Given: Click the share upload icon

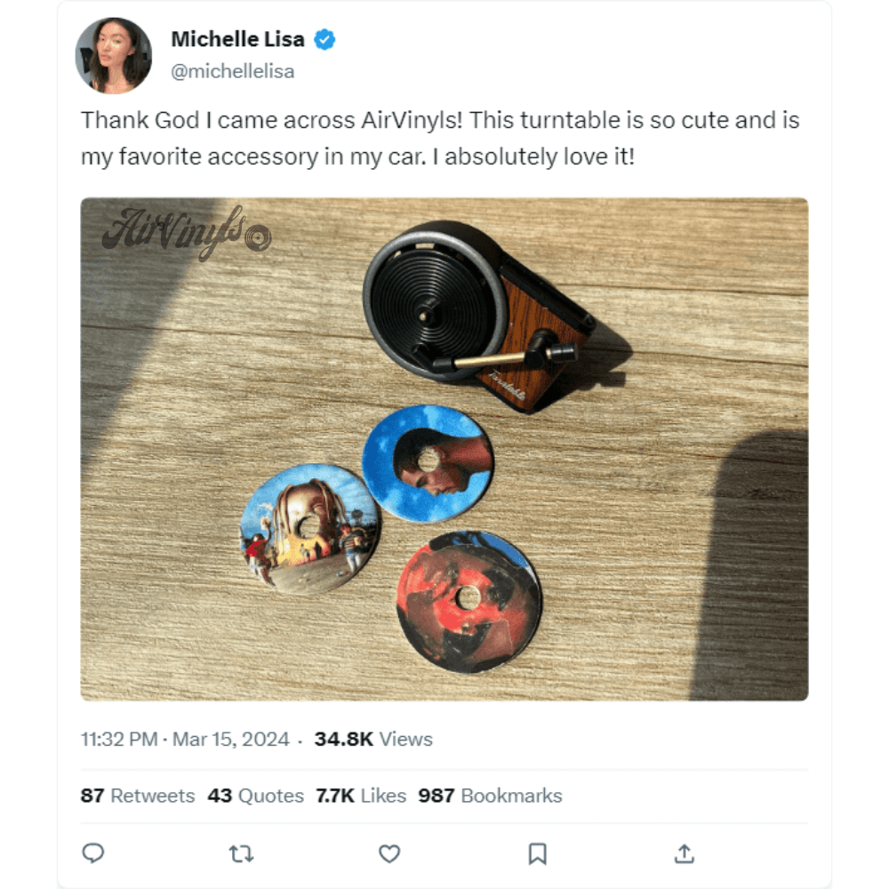Looking at the screenshot, I should 685,853.
